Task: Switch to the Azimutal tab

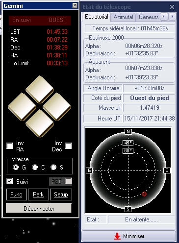Action: [123, 17]
